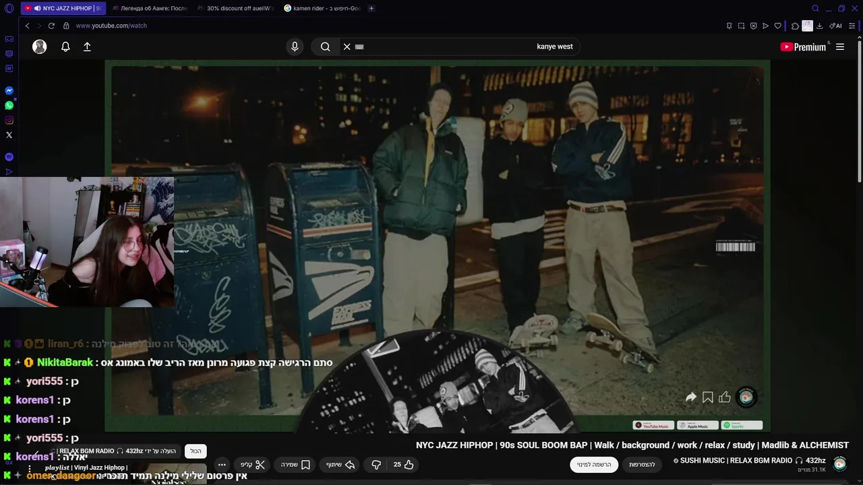Open sidebar X Twitter icon
This screenshot has width=863, height=485.
9,135
